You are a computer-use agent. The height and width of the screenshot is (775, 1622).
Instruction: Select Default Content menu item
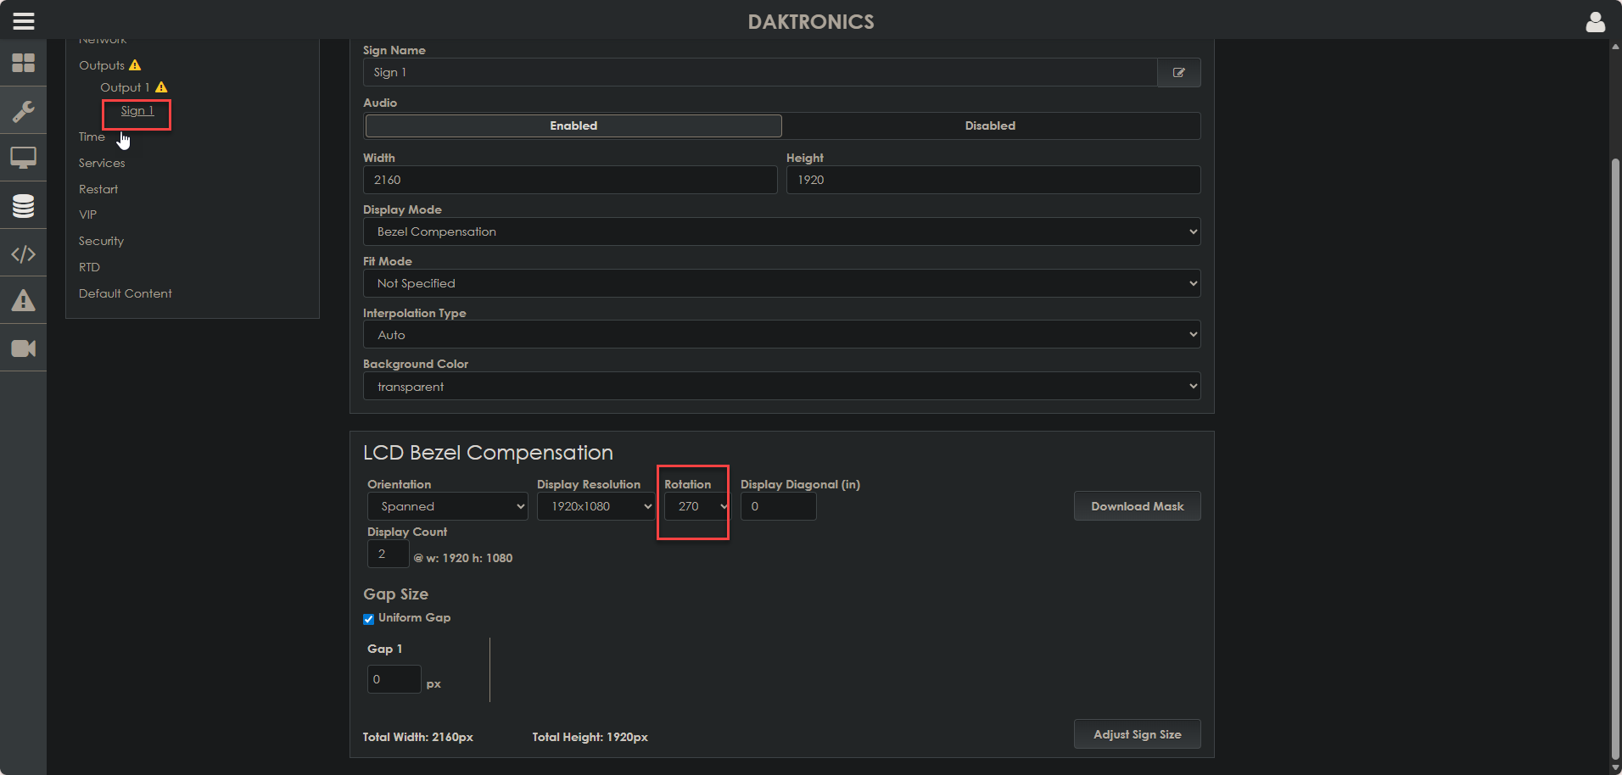pyautogui.click(x=126, y=294)
